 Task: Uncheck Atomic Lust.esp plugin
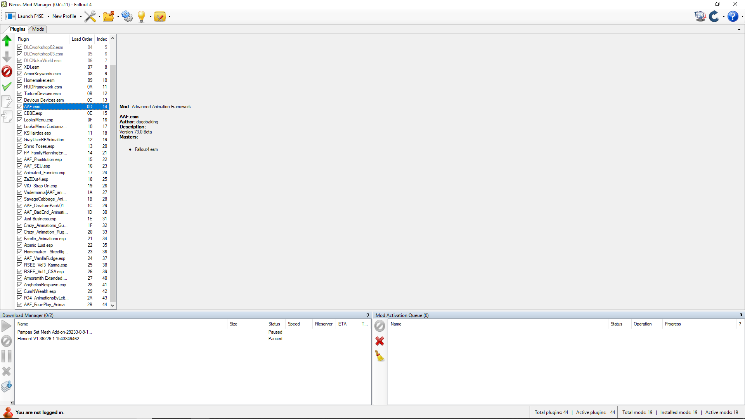(20, 245)
